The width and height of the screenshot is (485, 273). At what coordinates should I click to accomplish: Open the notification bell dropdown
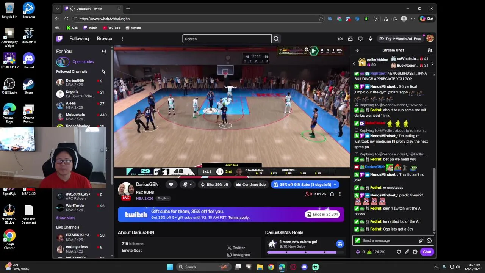point(188,185)
